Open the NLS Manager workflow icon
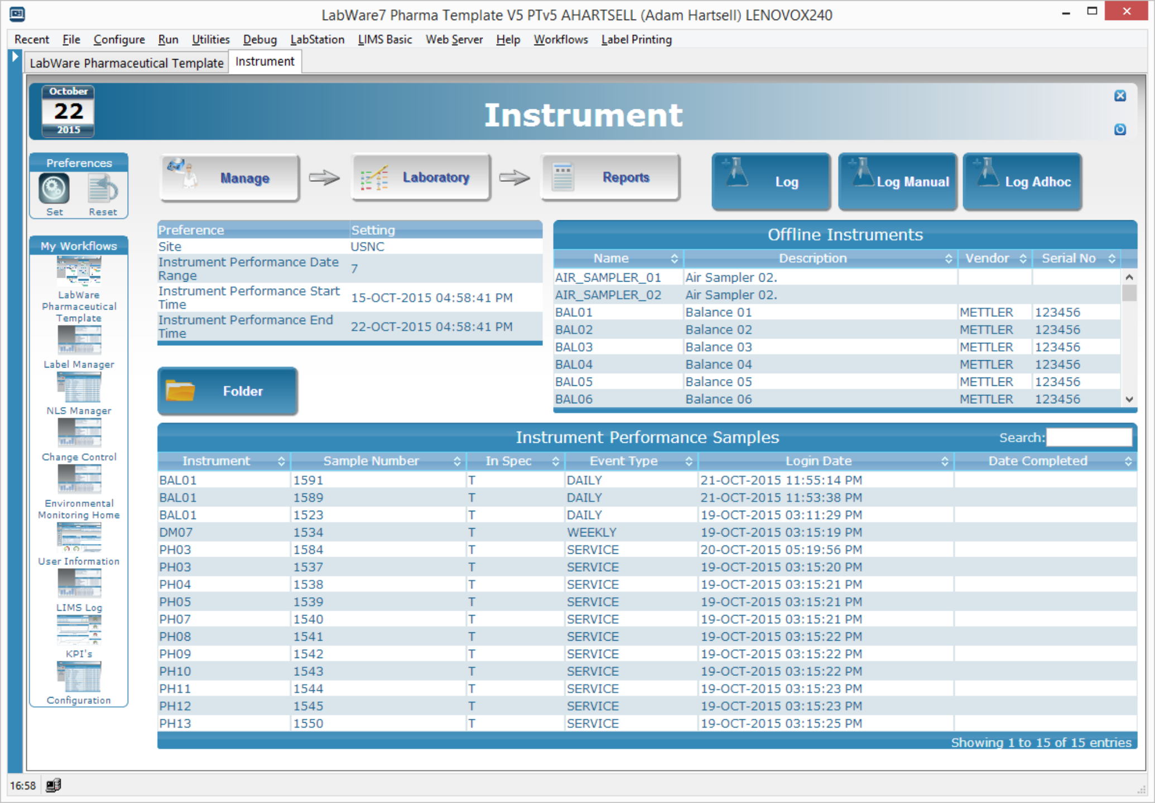The height and width of the screenshot is (803, 1155). [79, 386]
